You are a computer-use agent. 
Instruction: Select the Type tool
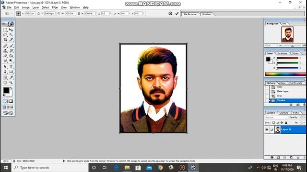click(x=11, y=67)
